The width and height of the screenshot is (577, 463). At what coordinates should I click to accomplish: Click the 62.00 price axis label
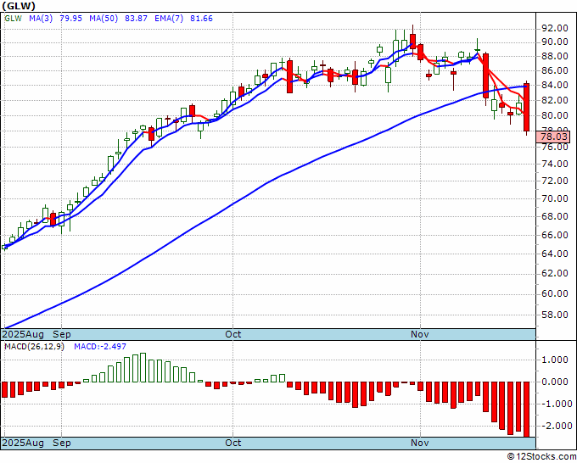point(555,274)
